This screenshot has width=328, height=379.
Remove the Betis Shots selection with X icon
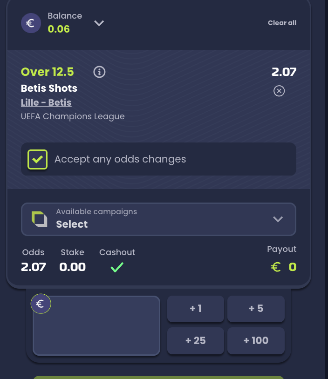click(x=279, y=91)
